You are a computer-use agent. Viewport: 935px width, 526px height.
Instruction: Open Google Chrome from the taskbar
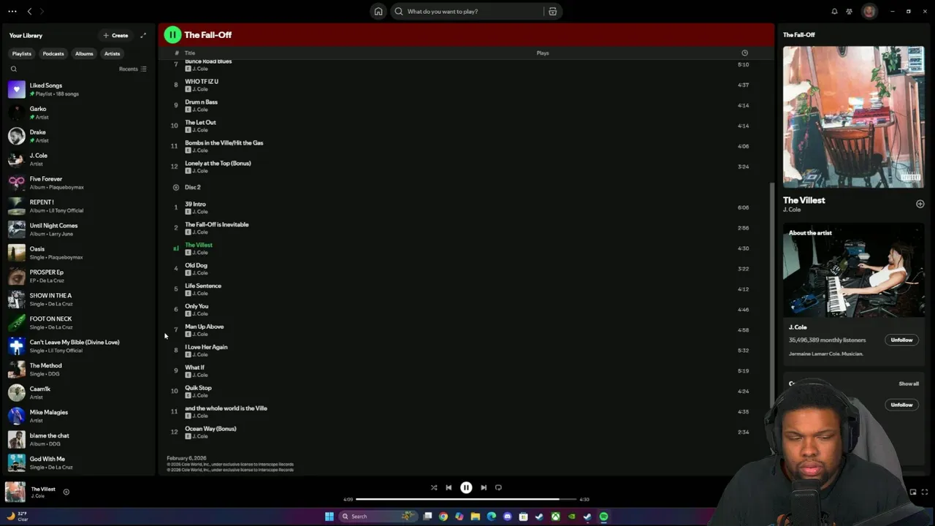click(443, 517)
